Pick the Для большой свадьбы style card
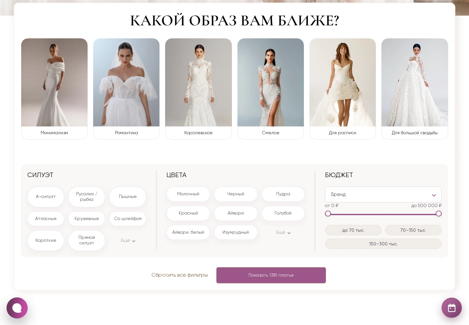The image size is (469, 325). (x=415, y=89)
